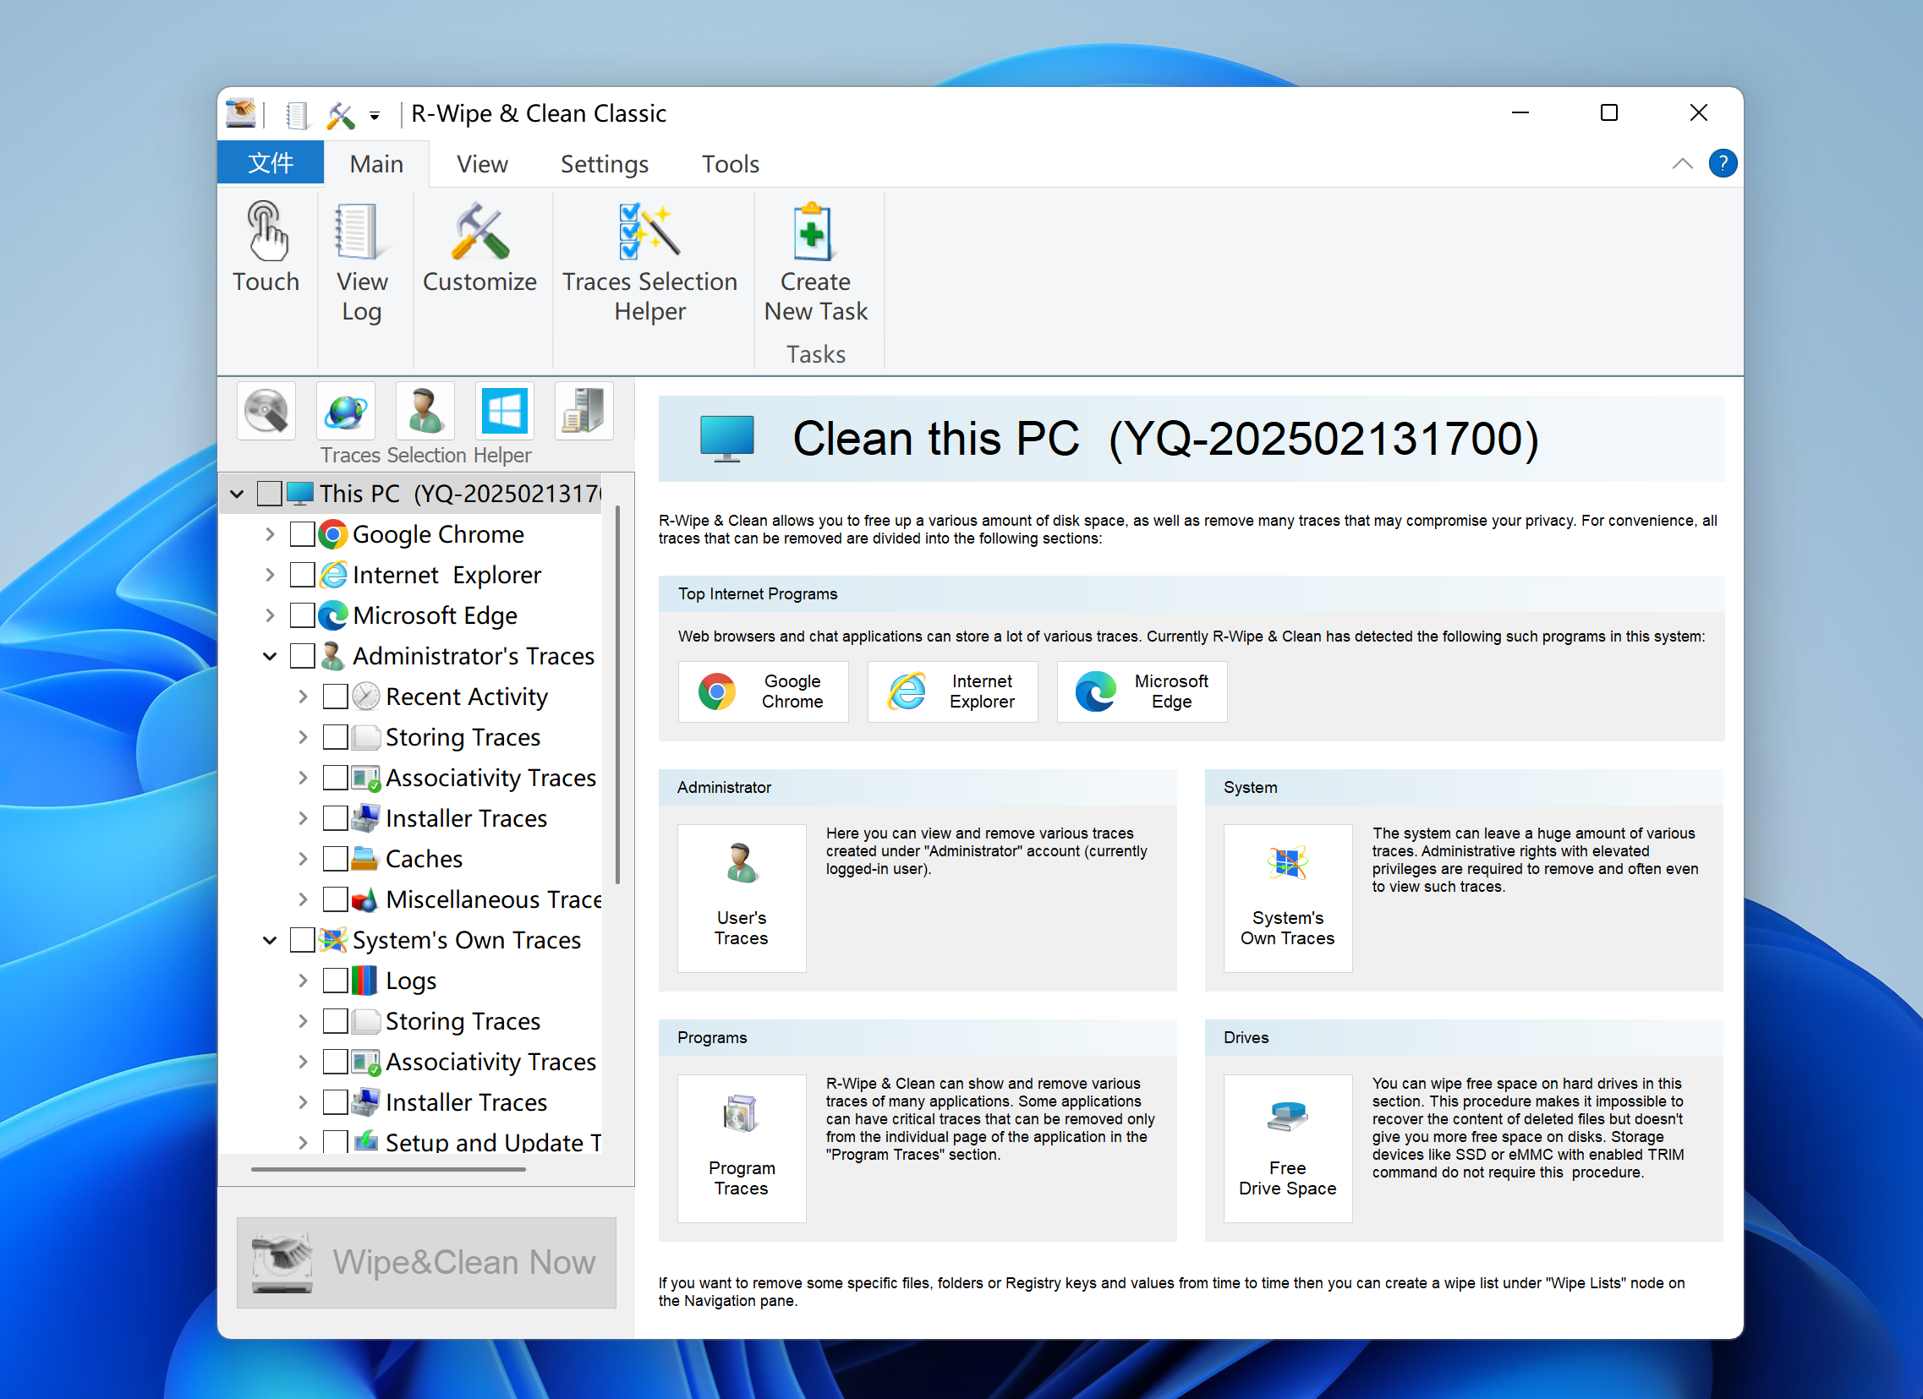Switch to the Main ribbon tab
The width and height of the screenshot is (1923, 1399).
coord(376,163)
